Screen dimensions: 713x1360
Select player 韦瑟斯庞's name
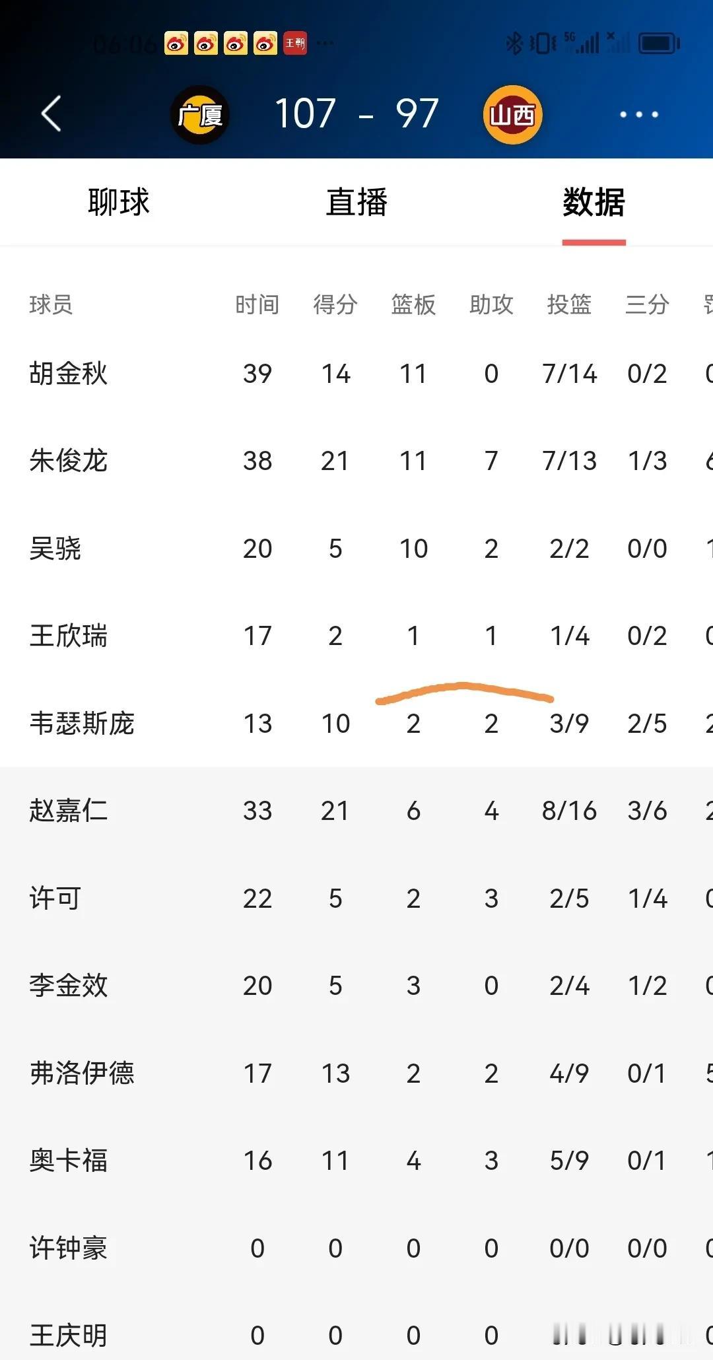pos(82,724)
